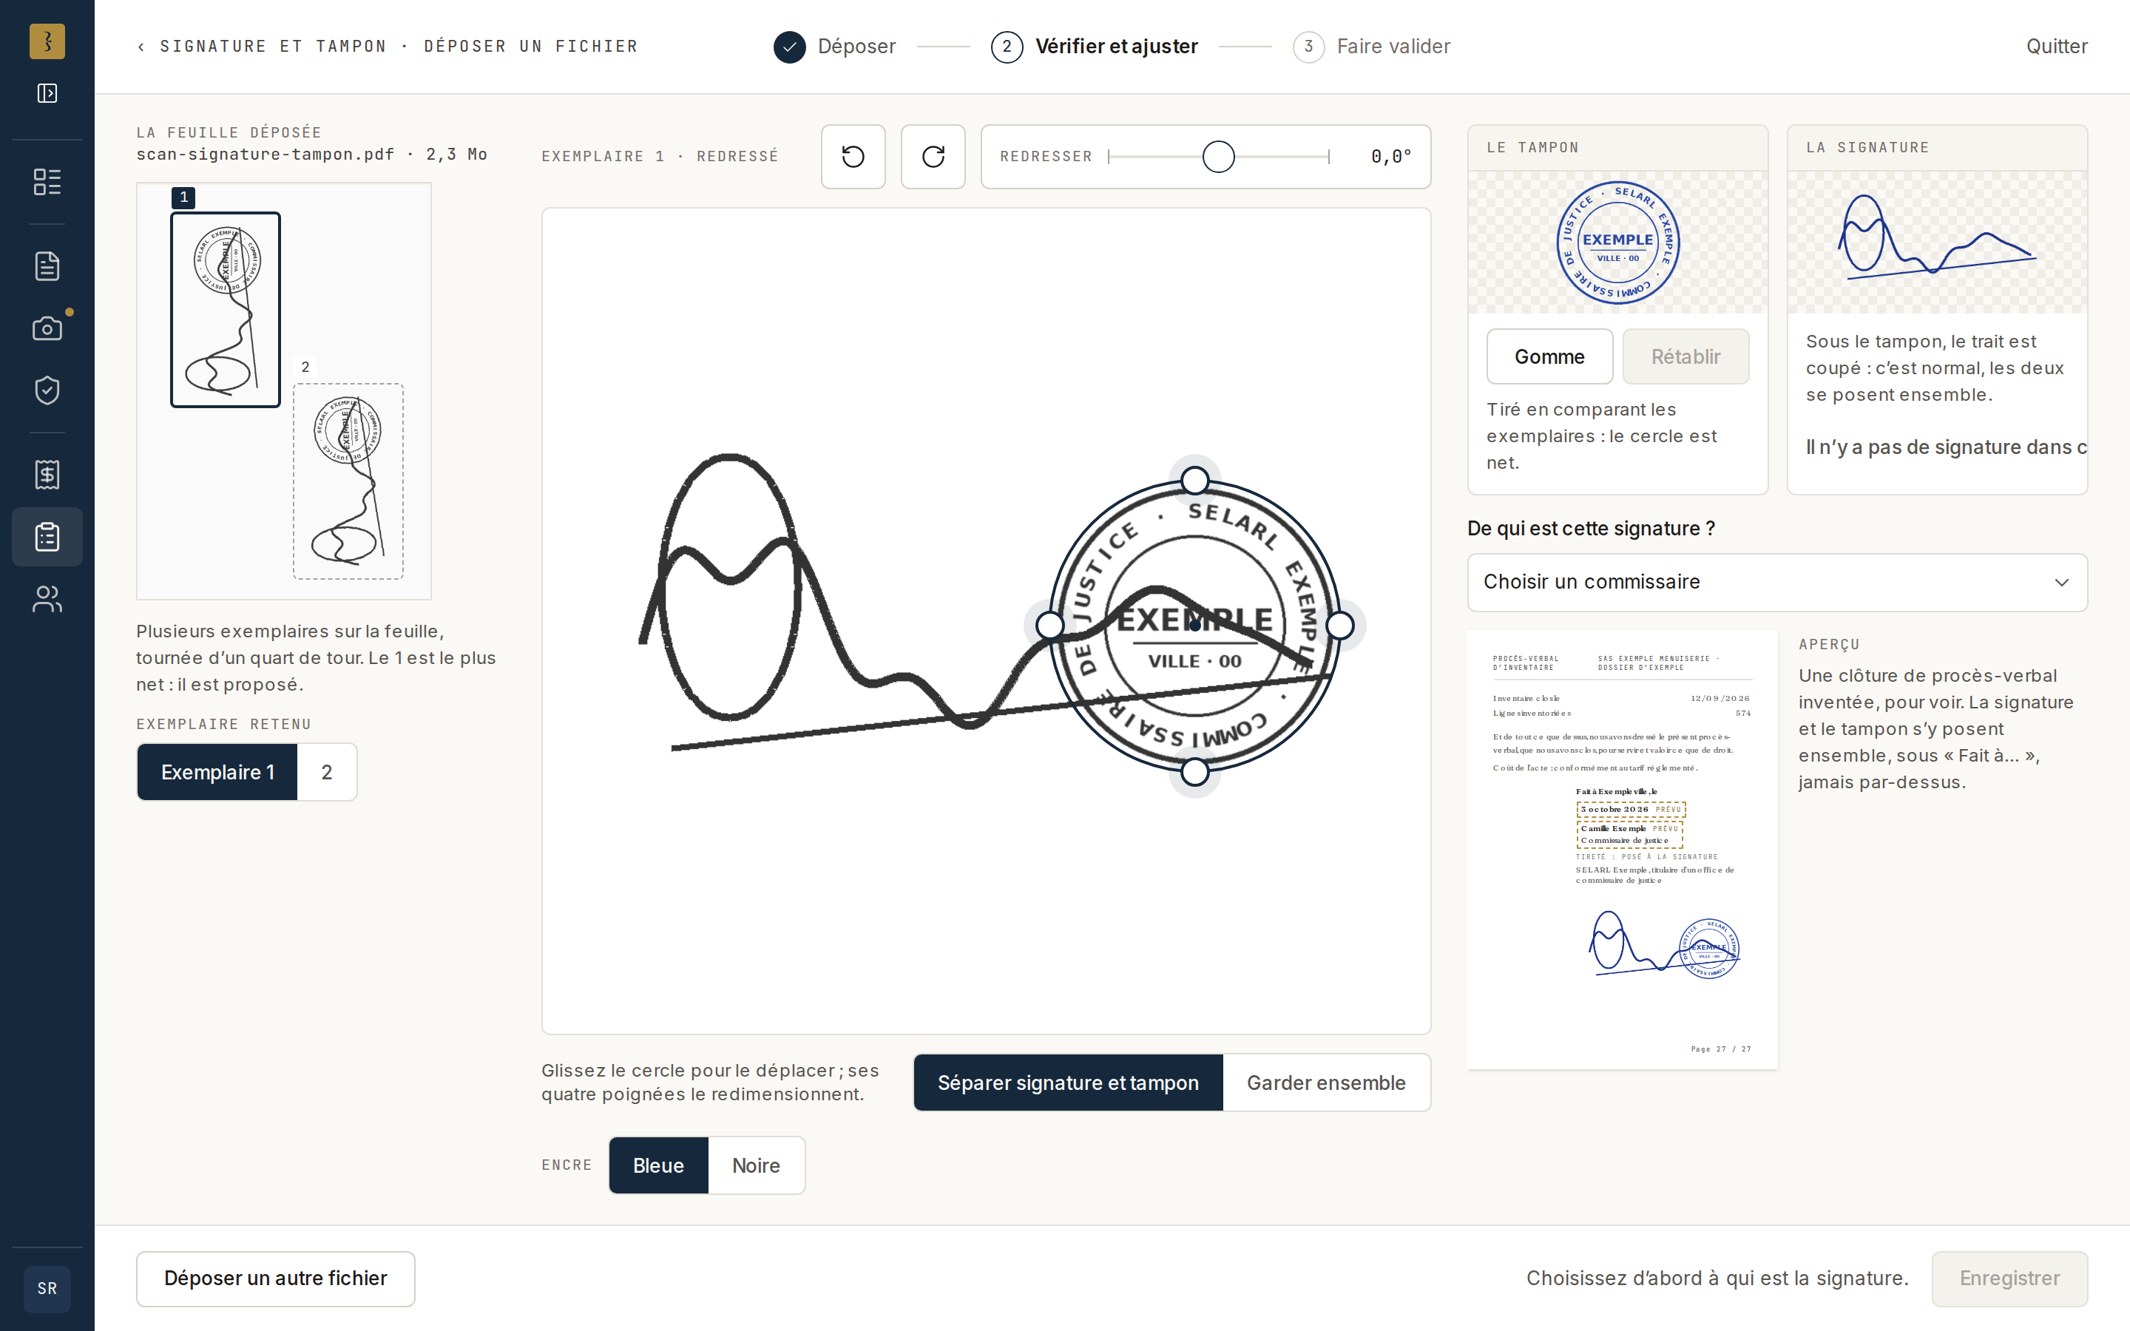Rotate the exemplaire clockwise

click(x=933, y=157)
